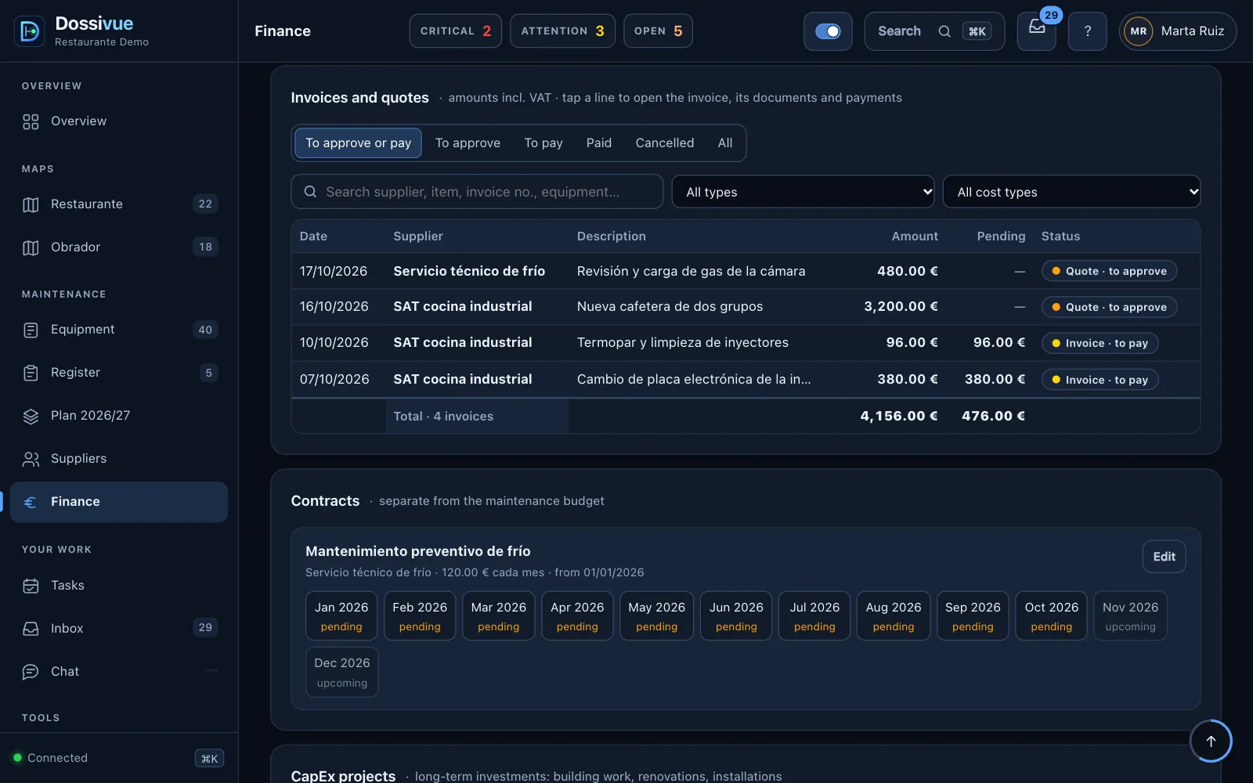1253x783 pixels.
Task: Open the Restaurante map icon
Action: tap(31, 204)
